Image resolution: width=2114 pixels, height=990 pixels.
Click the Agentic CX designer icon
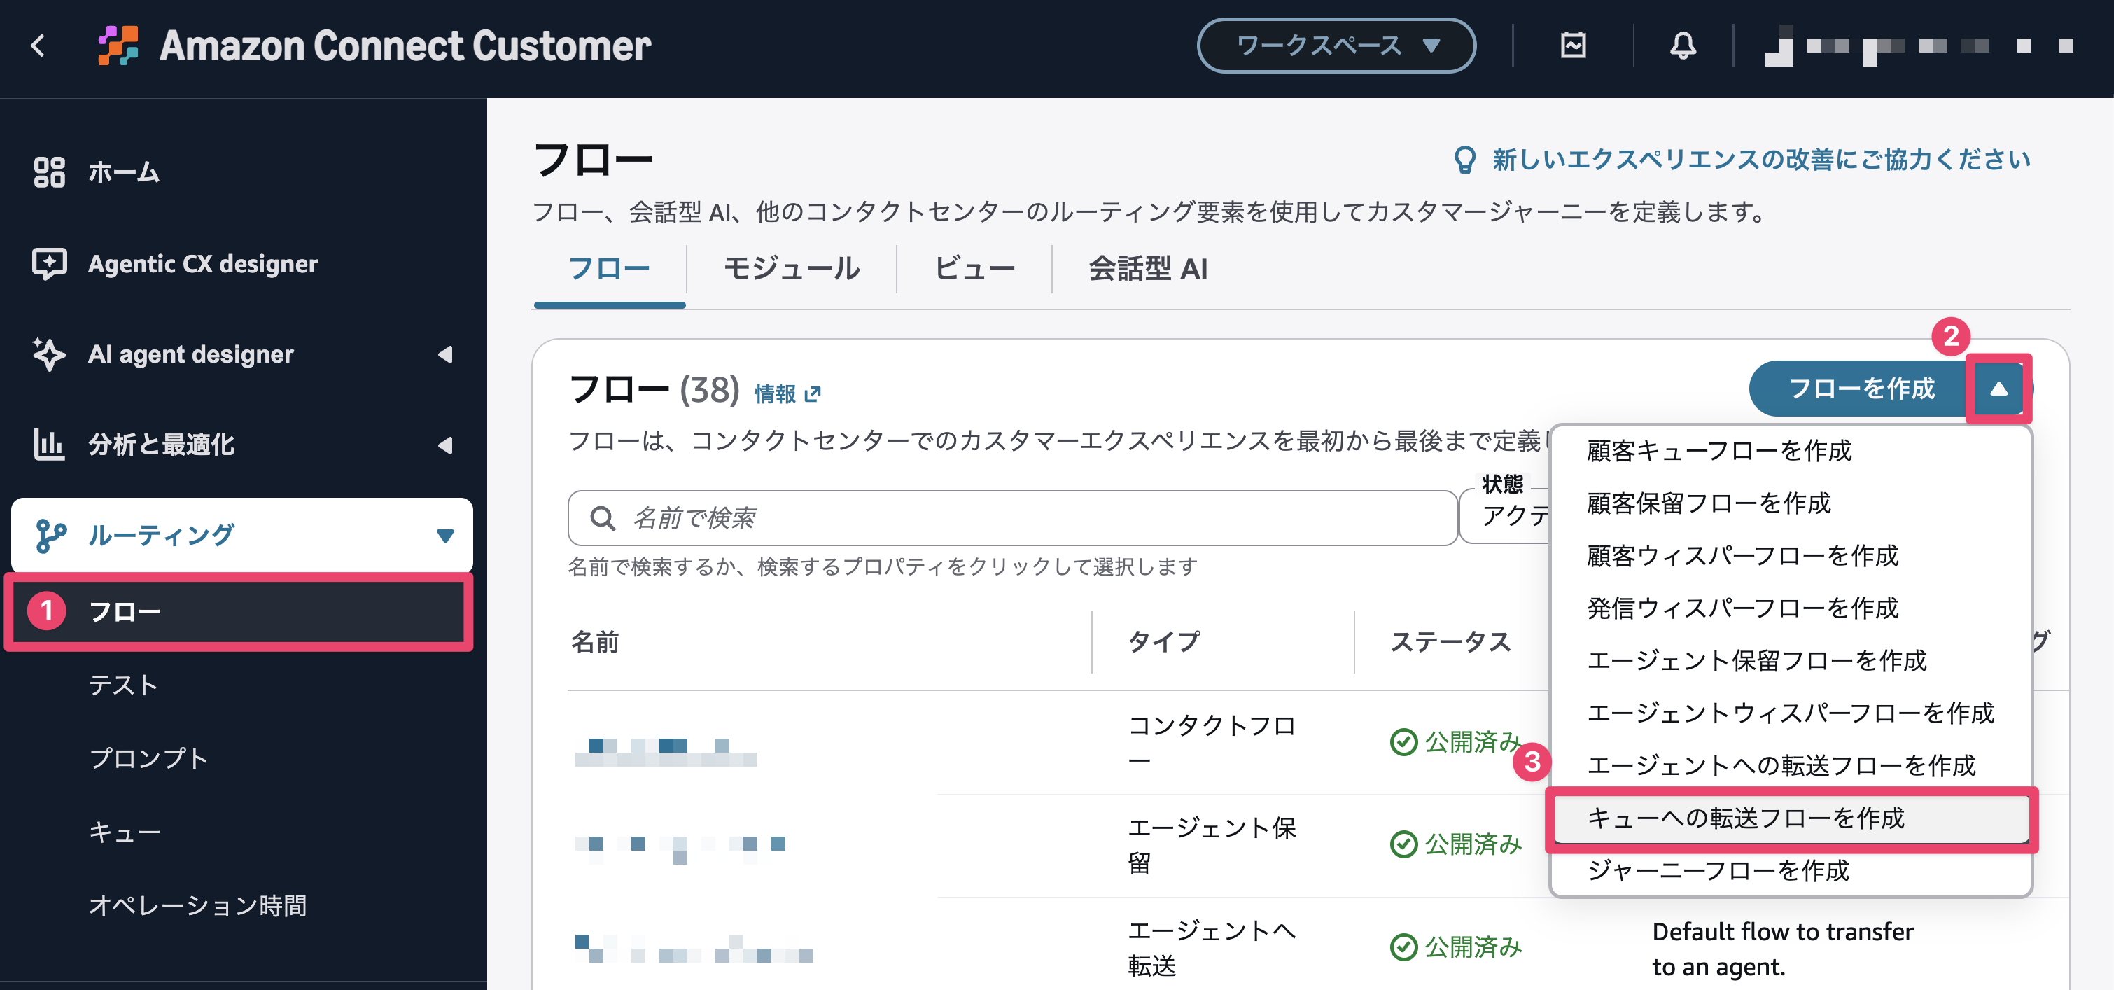[x=49, y=263]
